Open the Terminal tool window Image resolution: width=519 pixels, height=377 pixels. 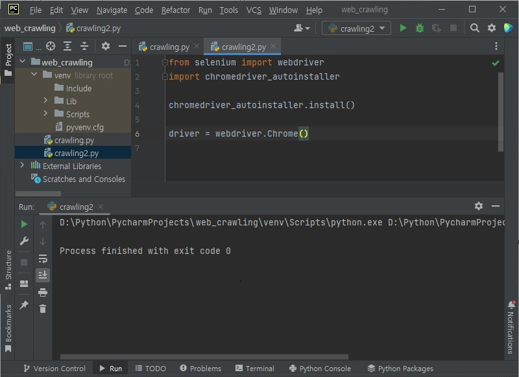click(x=254, y=368)
